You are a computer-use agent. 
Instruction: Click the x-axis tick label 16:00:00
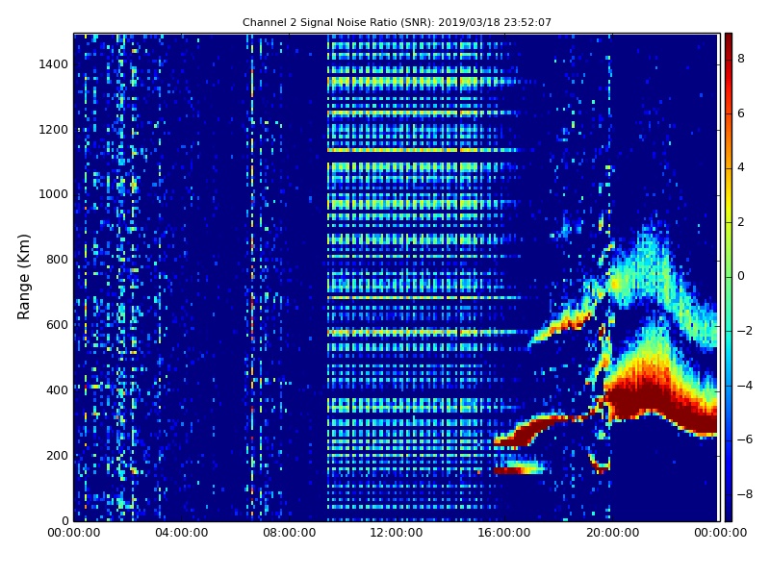[504, 533]
